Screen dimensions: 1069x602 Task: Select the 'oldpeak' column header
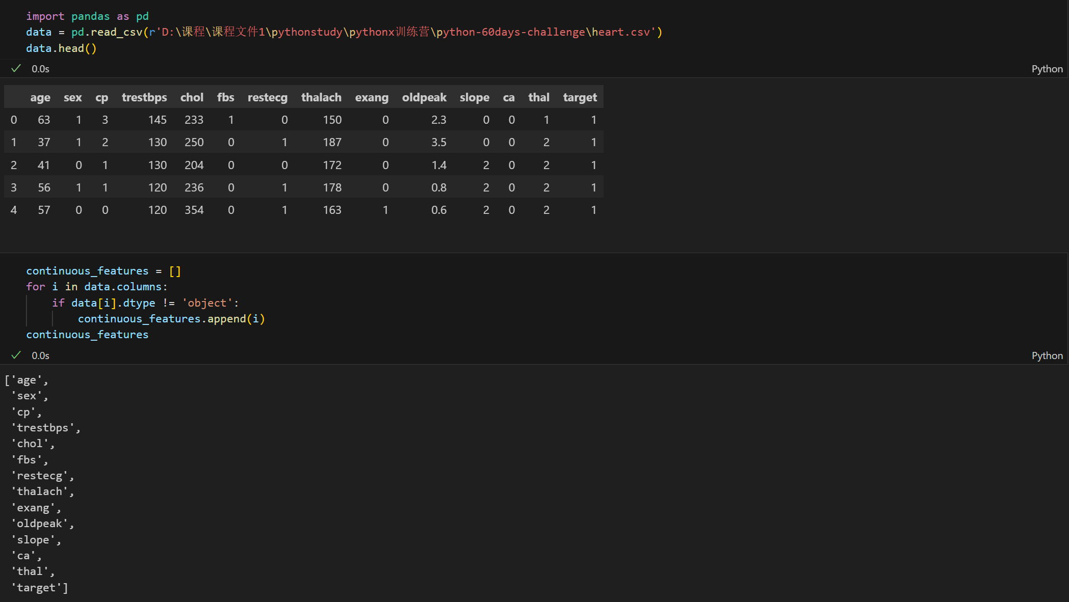[x=424, y=97]
